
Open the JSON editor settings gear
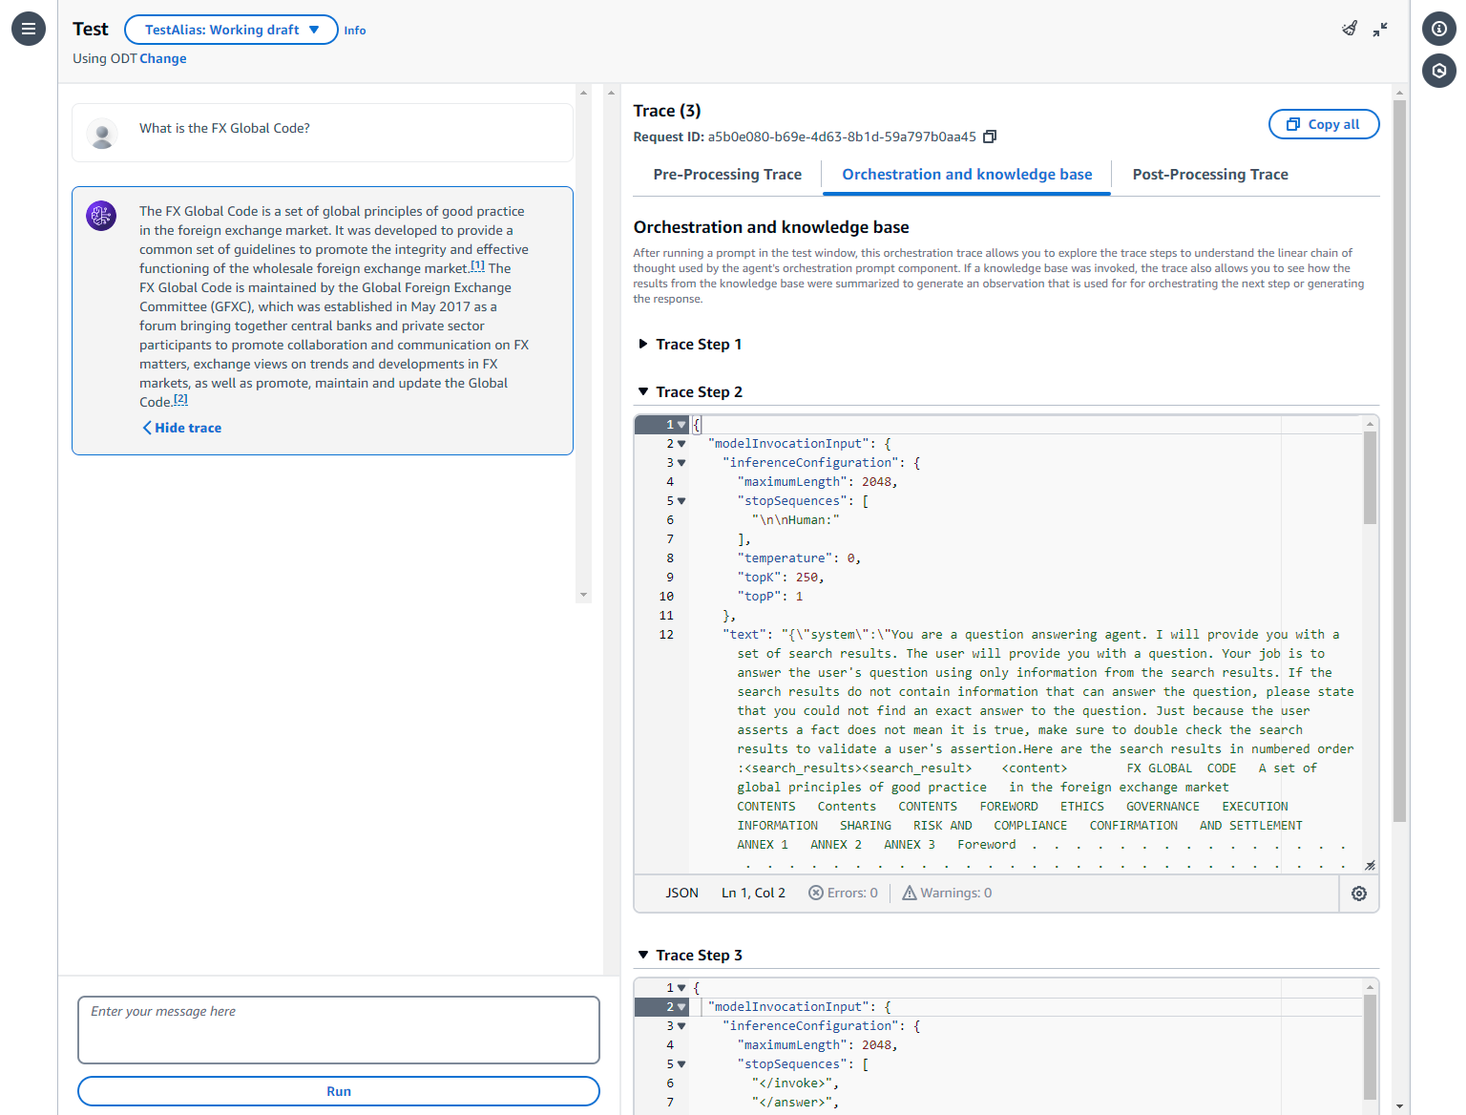pos(1359,893)
